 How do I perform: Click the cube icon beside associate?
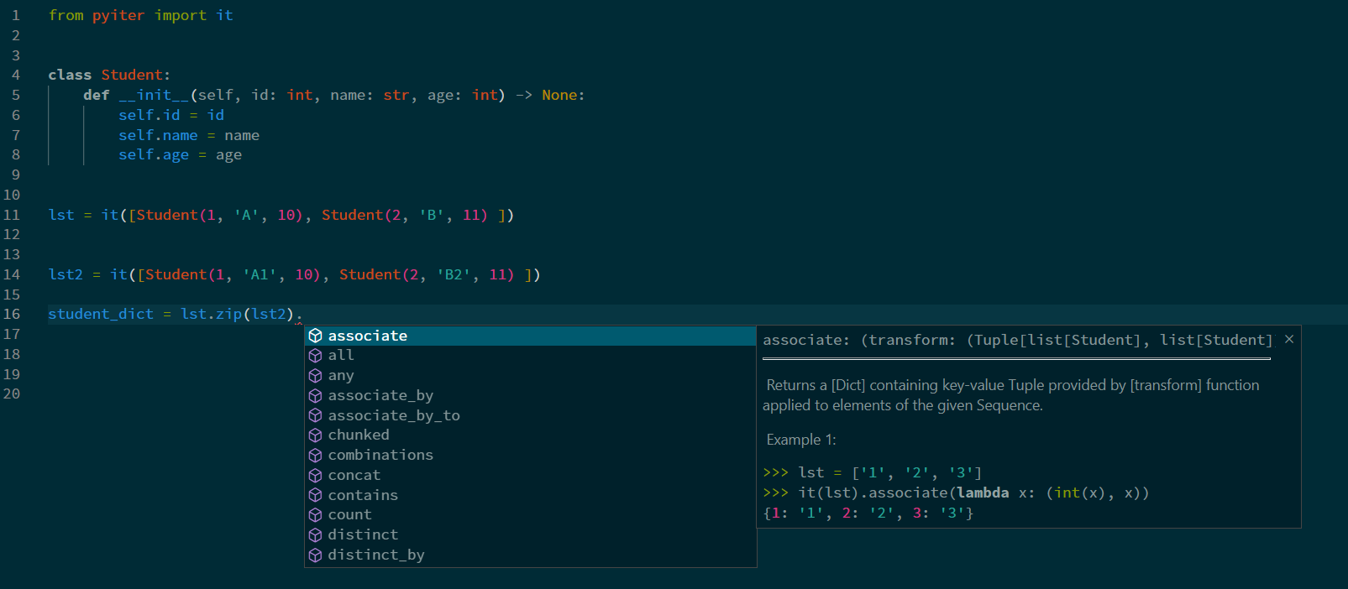tap(316, 336)
